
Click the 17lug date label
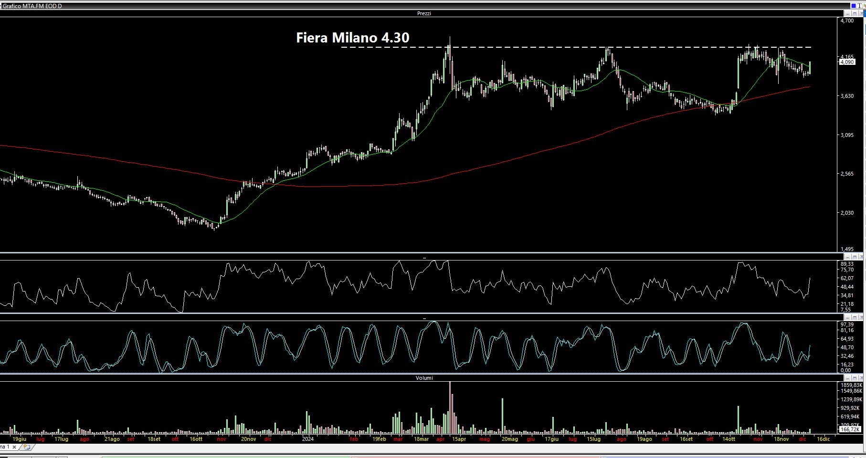(61, 439)
